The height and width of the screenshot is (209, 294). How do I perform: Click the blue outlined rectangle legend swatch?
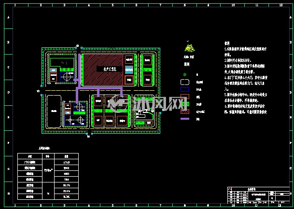(185, 89)
